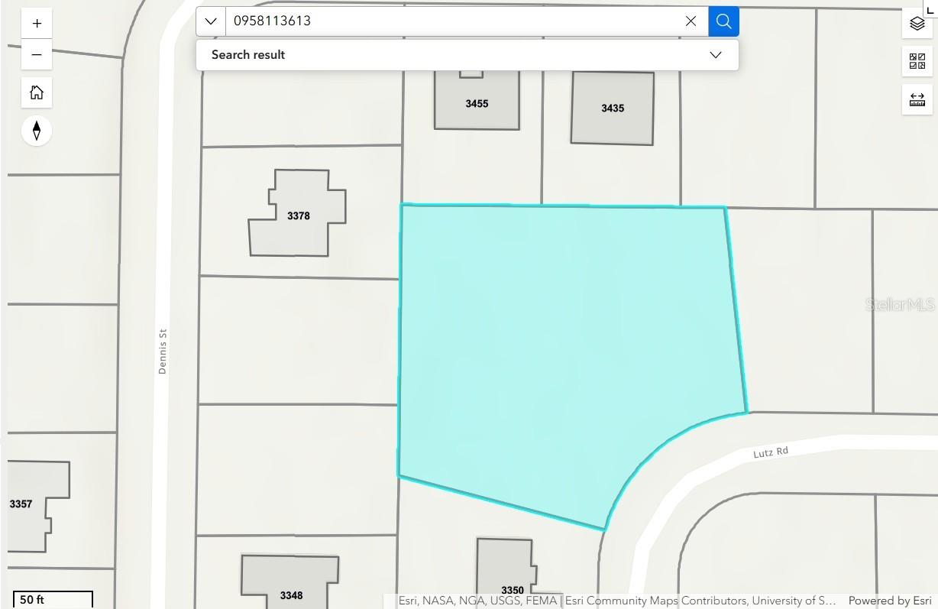Zoom out with the minus button

[x=37, y=55]
